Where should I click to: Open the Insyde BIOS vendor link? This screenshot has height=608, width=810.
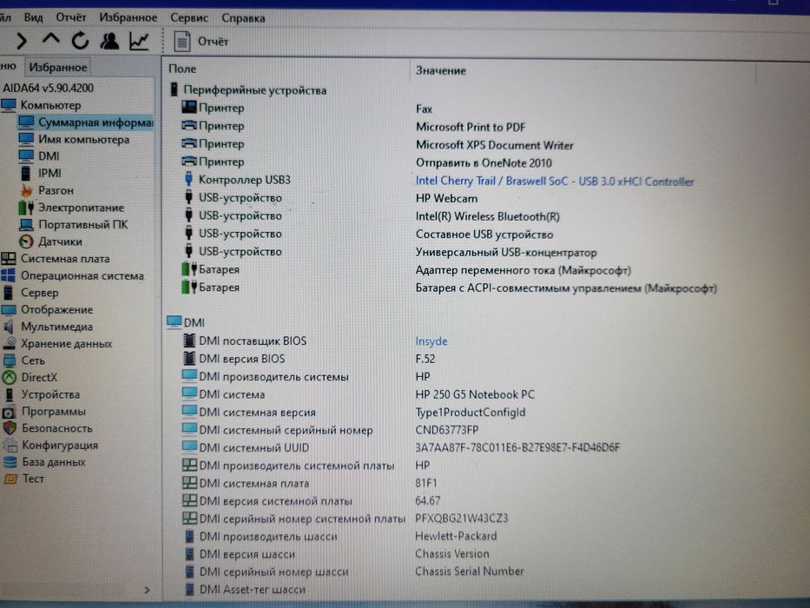click(x=431, y=341)
